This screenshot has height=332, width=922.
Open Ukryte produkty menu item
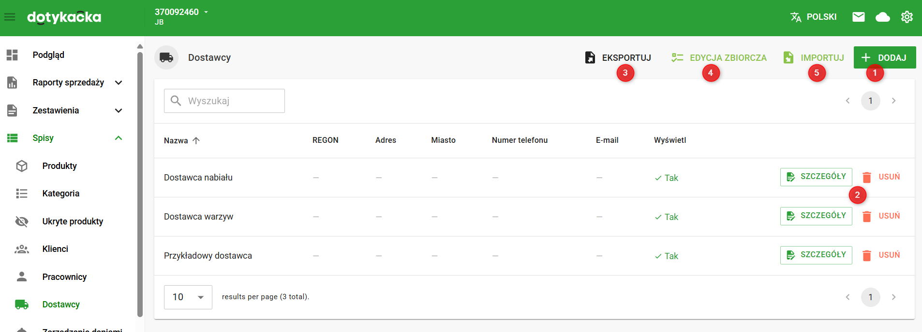pos(73,221)
